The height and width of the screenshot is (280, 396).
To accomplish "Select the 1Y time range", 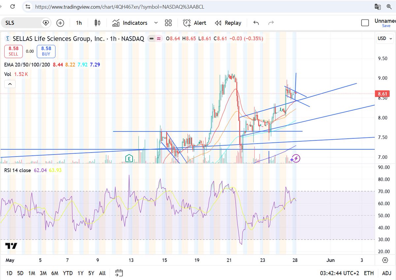I will point(80,273).
